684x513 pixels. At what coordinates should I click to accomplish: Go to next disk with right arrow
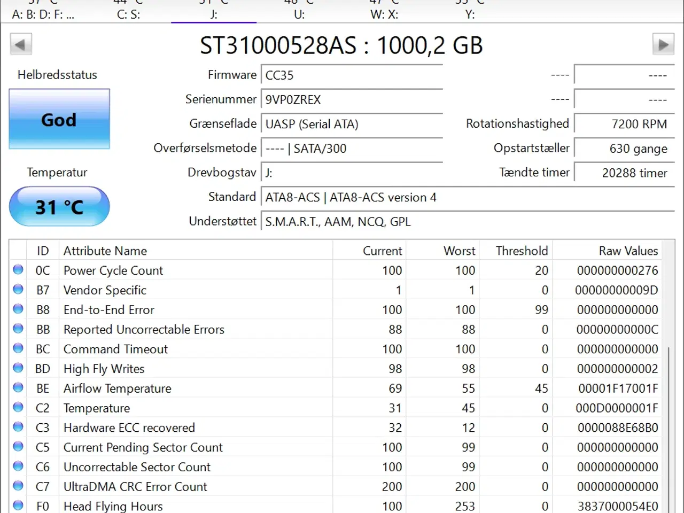[x=663, y=44]
